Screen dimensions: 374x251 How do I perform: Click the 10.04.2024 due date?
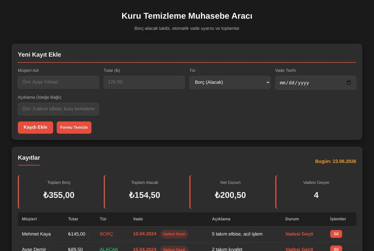pyautogui.click(x=145, y=234)
